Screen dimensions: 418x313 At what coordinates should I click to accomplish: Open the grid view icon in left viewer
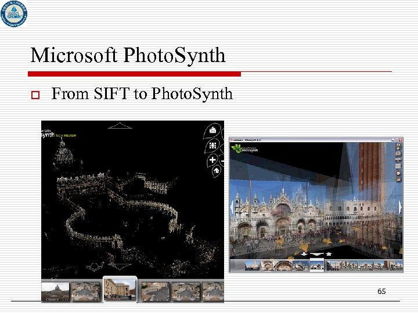[212, 145]
